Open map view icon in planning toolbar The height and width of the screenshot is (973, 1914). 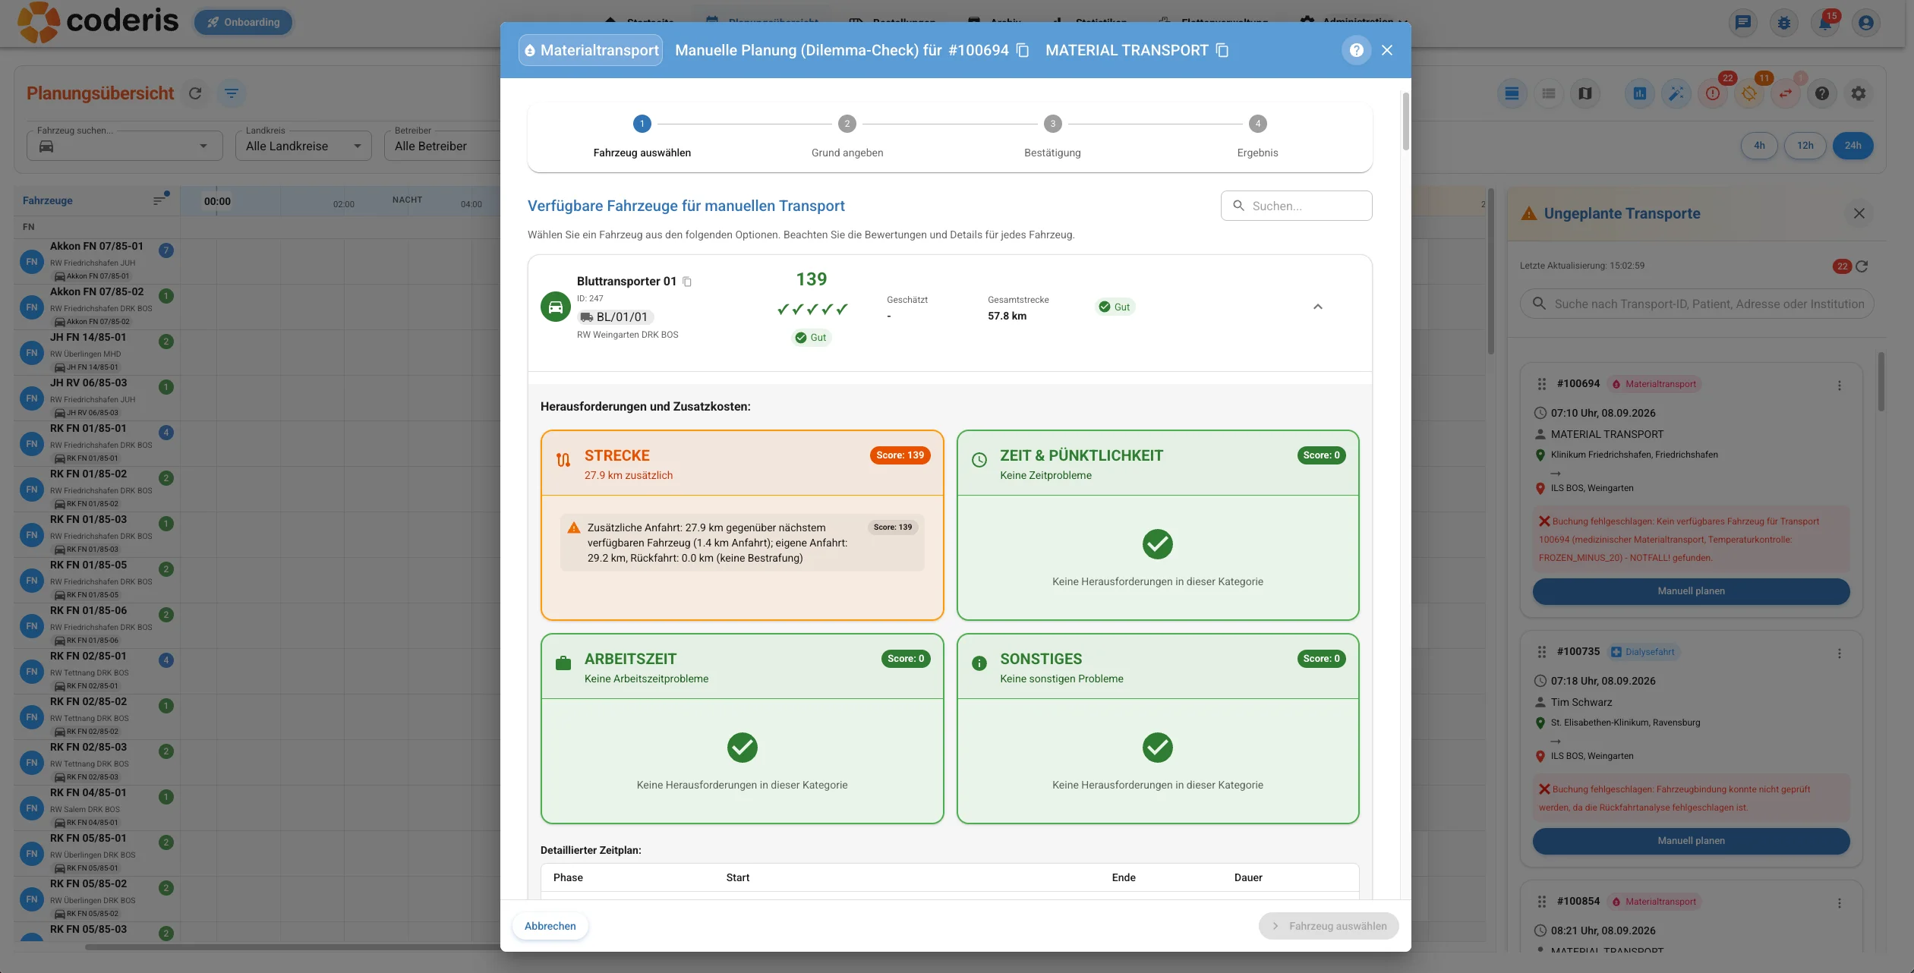tap(1585, 93)
